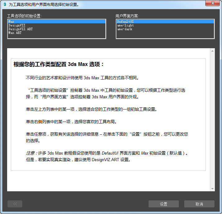
Task: Select DefaultUI interface scheme
Action: [165, 21]
